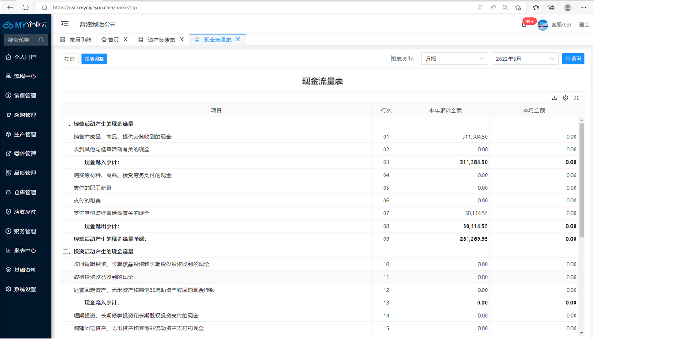Viewport: 677px width, 339px height.
Task: Switch to the 常用功能 tab
Action: tap(75, 40)
